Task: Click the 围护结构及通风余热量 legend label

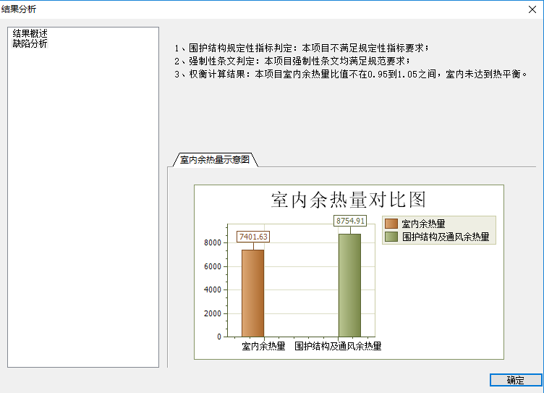Action: (x=446, y=237)
